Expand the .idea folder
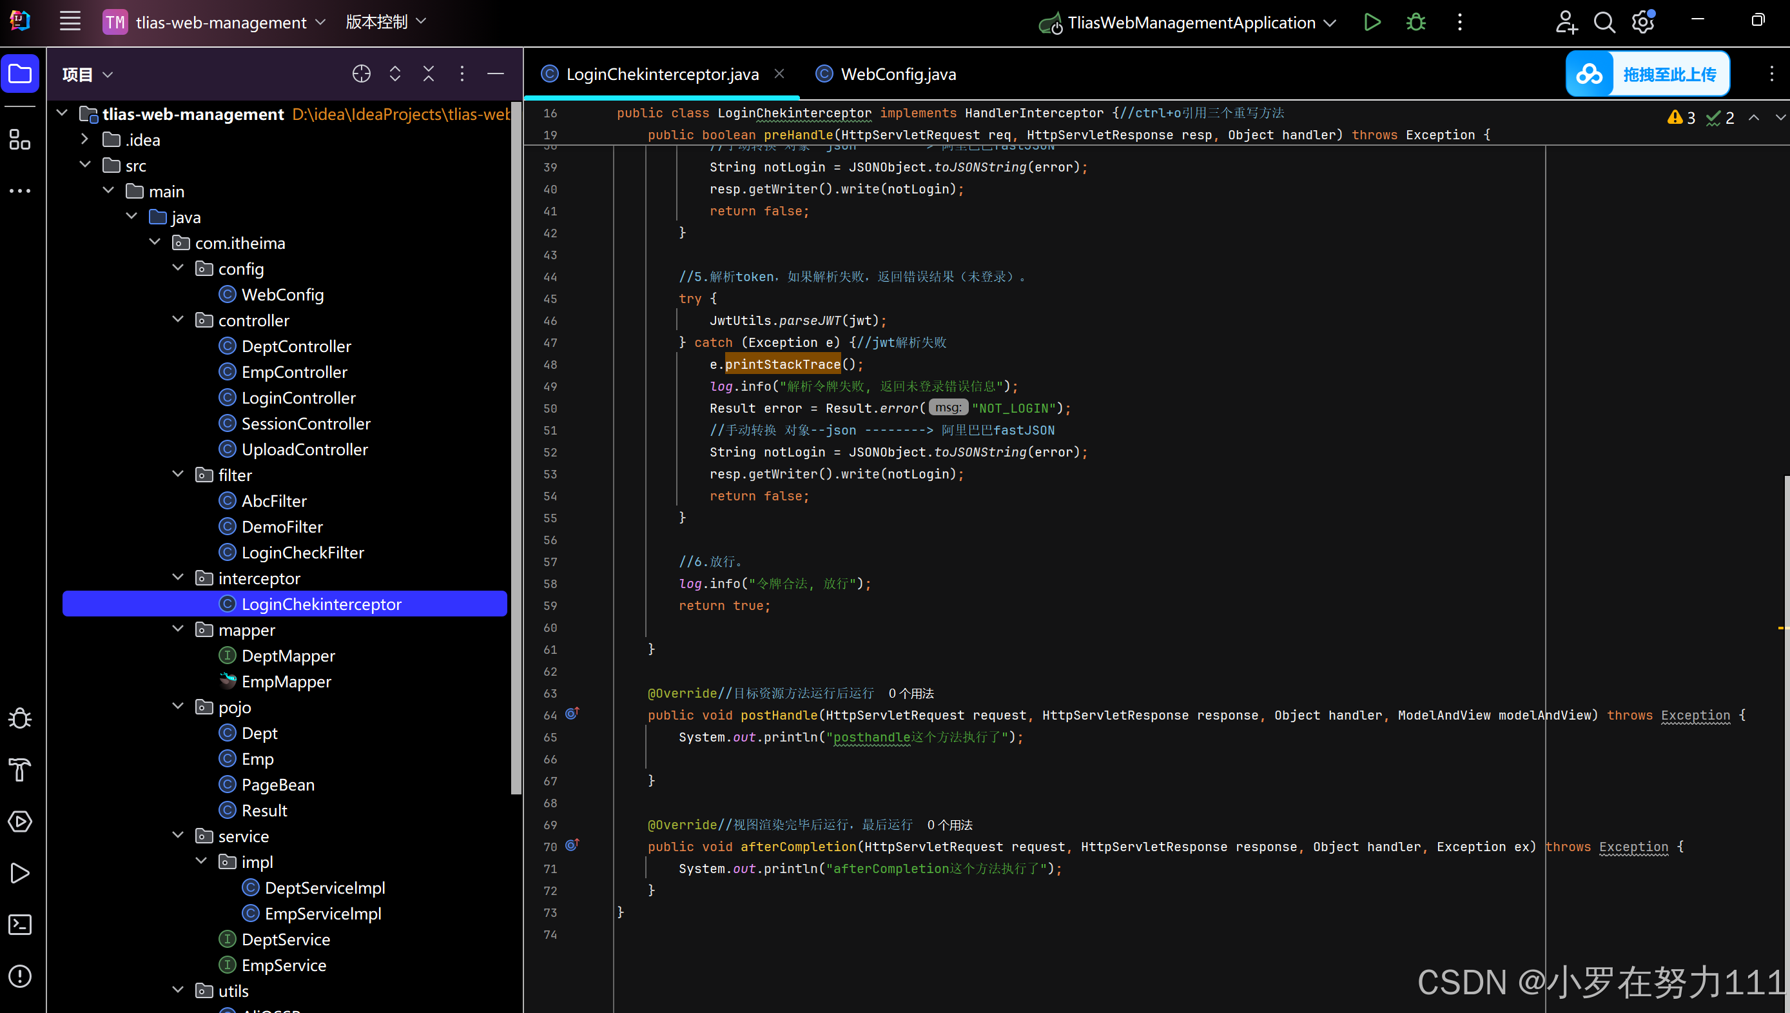1790x1013 pixels. click(x=85, y=139)
